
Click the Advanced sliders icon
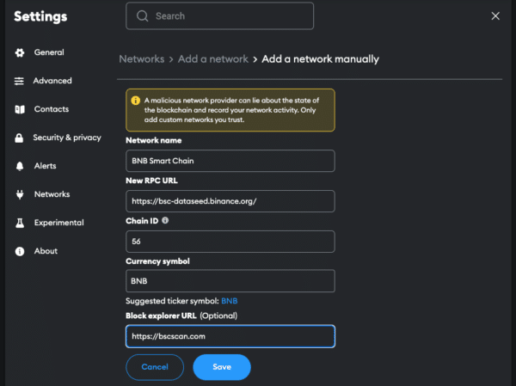(x=19, y=81)
